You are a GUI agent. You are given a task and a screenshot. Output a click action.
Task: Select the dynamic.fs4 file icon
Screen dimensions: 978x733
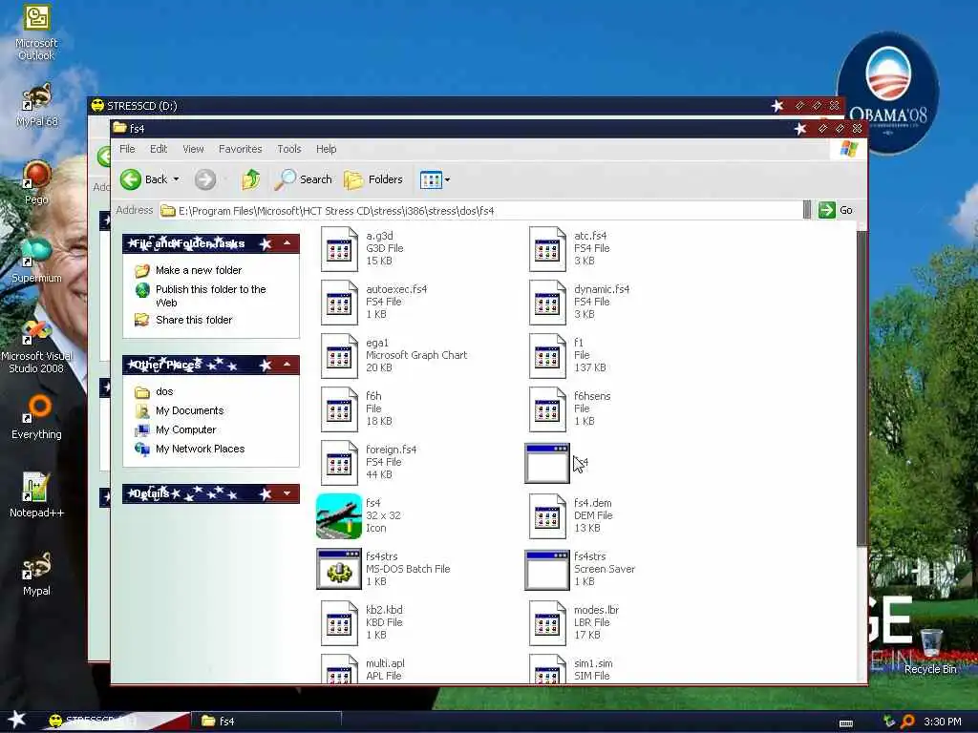click(547, 303)
